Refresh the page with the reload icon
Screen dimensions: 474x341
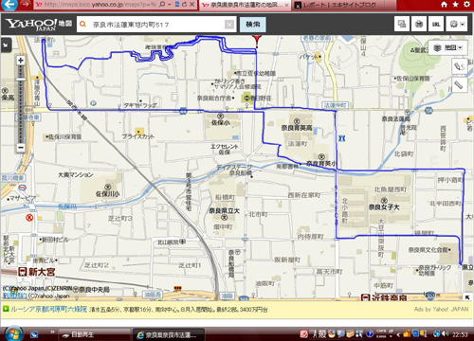click(x=185, y=5)
